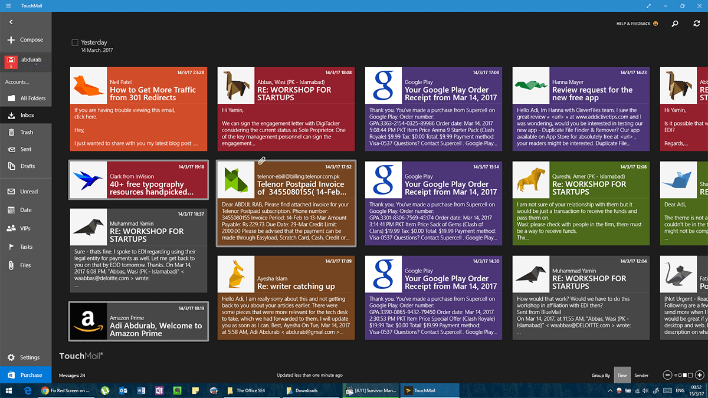Toggle full-screen mode with the arrows icon
Screen dimensions: 708x398
click(x=648, y=6)
